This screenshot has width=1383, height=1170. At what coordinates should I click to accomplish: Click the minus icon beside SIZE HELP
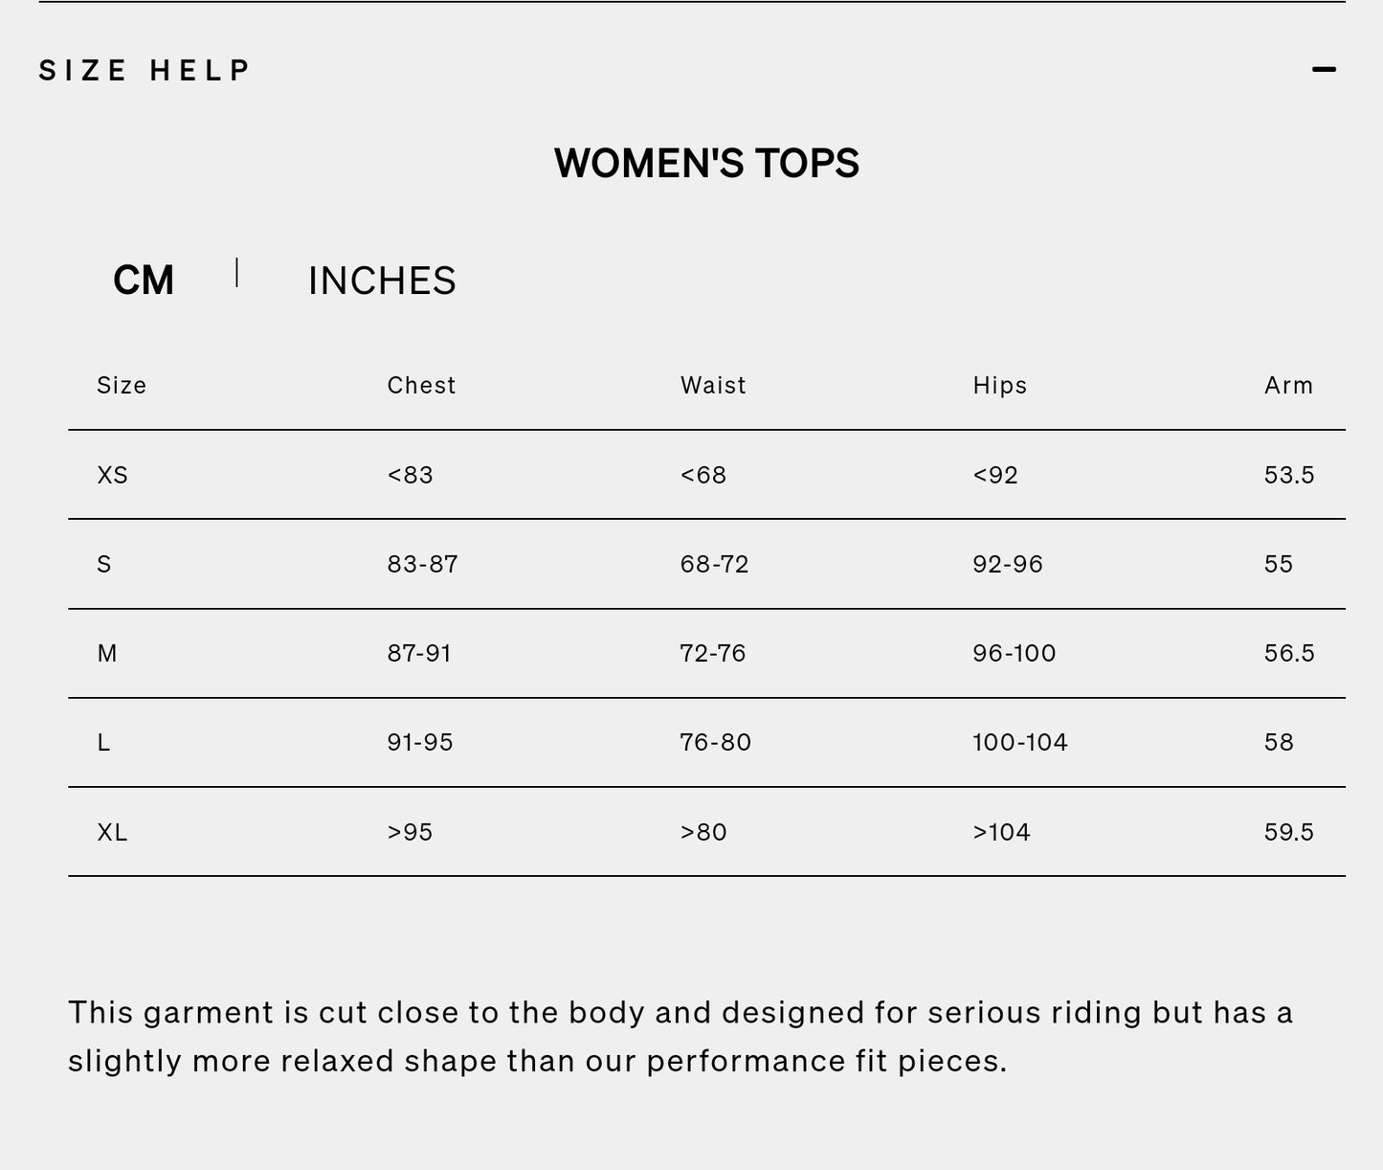tap(1324, 68)
